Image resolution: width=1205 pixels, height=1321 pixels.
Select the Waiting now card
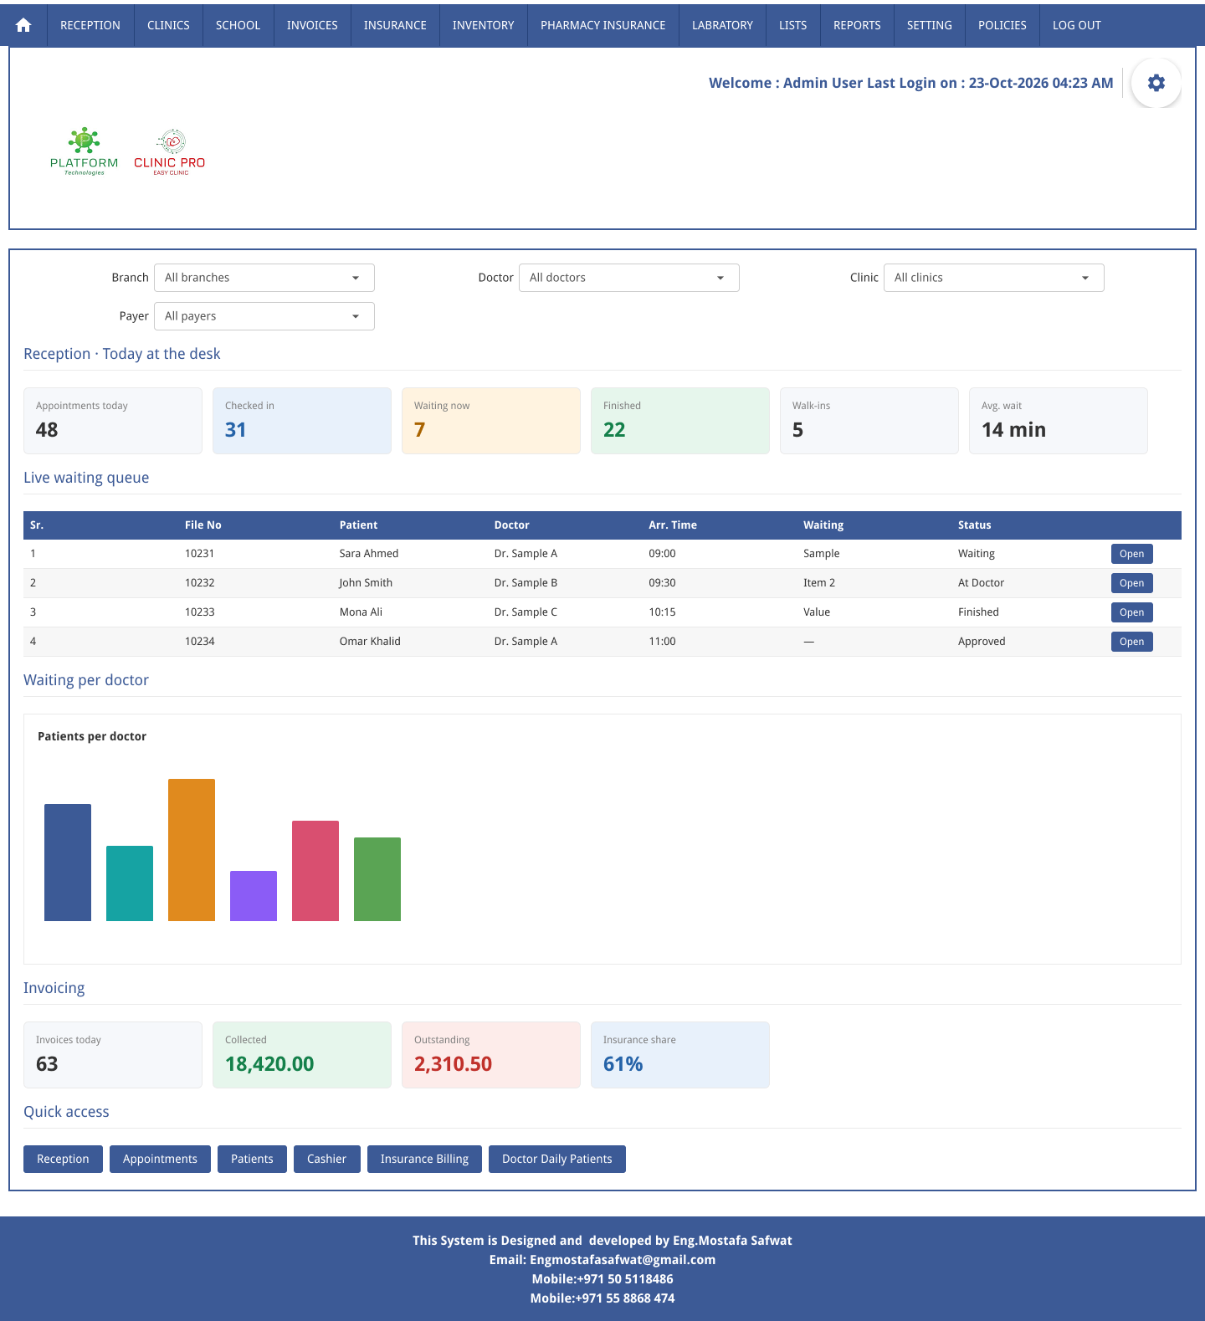(491, 421)
